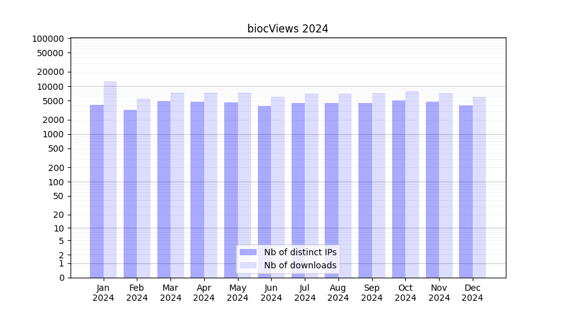Click the 'Dec 2024' x-axis label
The width and height of the screenshot is (562, 312).
[472, 293]
